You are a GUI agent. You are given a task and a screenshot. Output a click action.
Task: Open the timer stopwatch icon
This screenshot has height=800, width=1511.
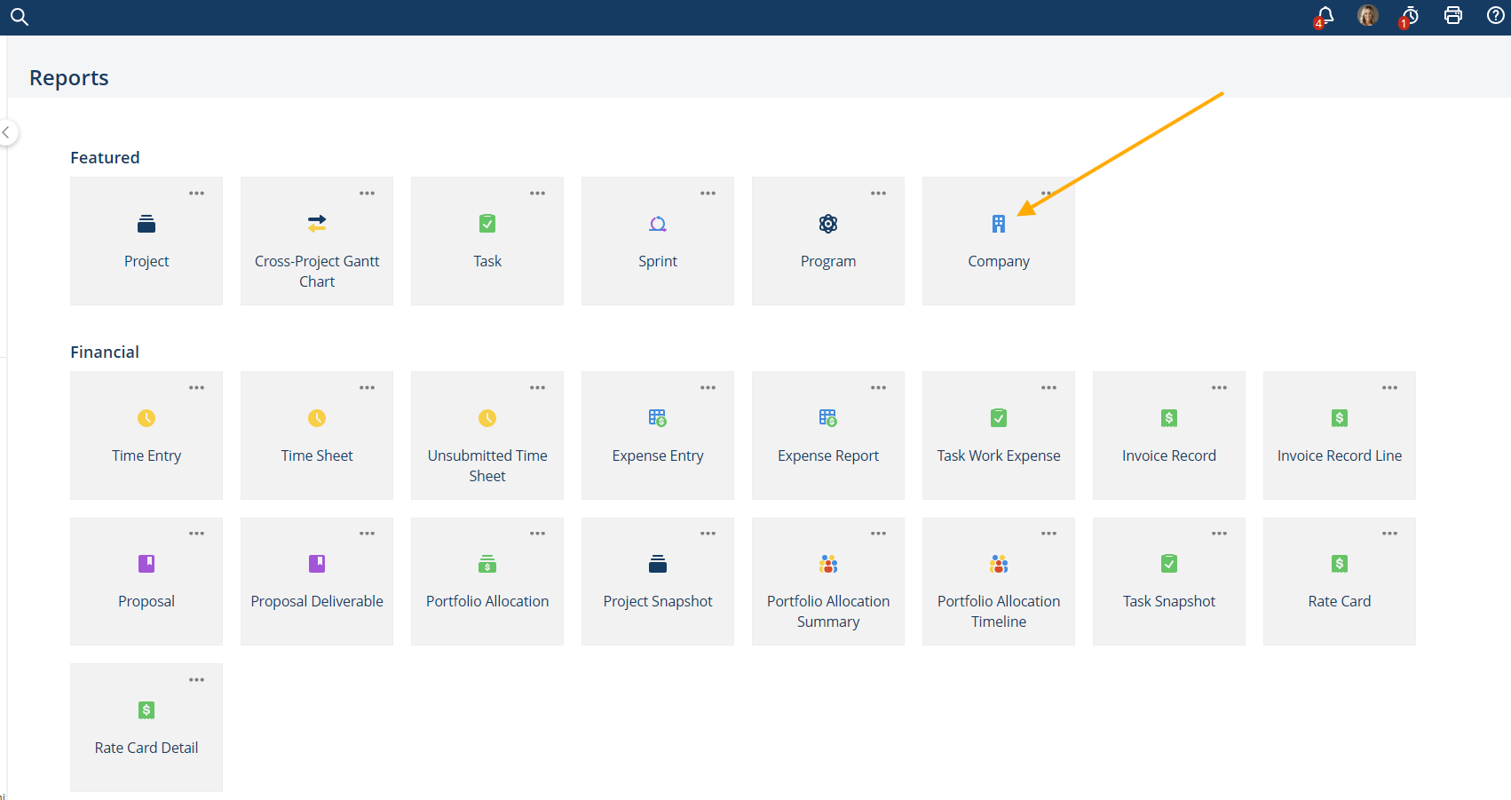point(1410,15)
